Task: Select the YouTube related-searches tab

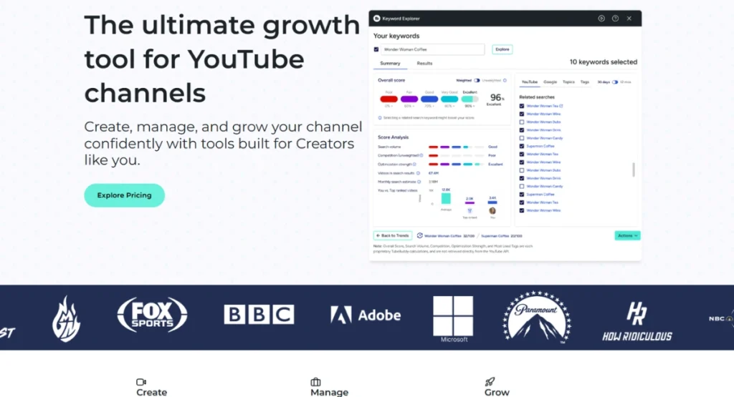Action: (530, 82)
